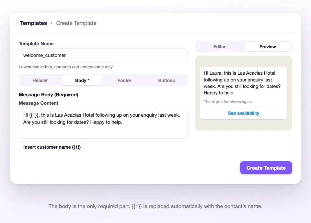Click the 'Thank you for choosing us' footer text
The image size is (311, 223).
227,102
